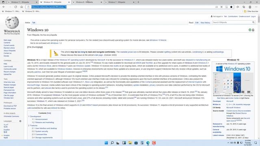This screenshot has height=146, width=260.
Task: Click the Create account link
Action: [x=244, y=17]
